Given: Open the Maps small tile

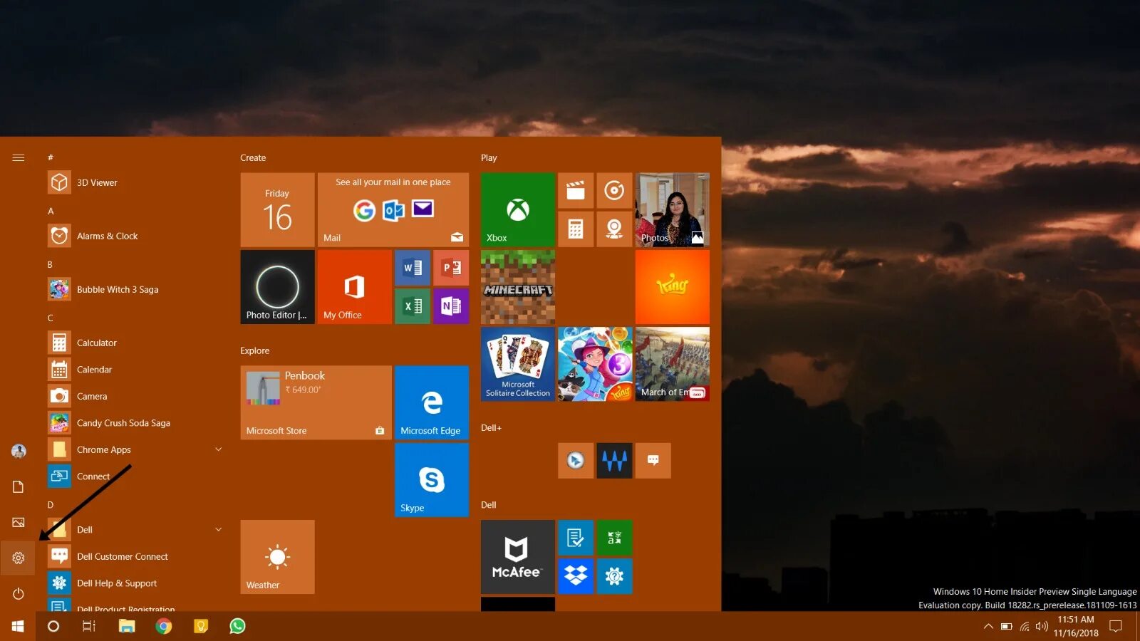Looking at the screenshot, I should [x=614, y=229].
